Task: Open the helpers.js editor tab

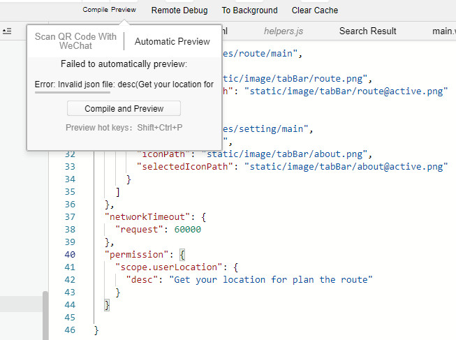Action: coord(283,31)
